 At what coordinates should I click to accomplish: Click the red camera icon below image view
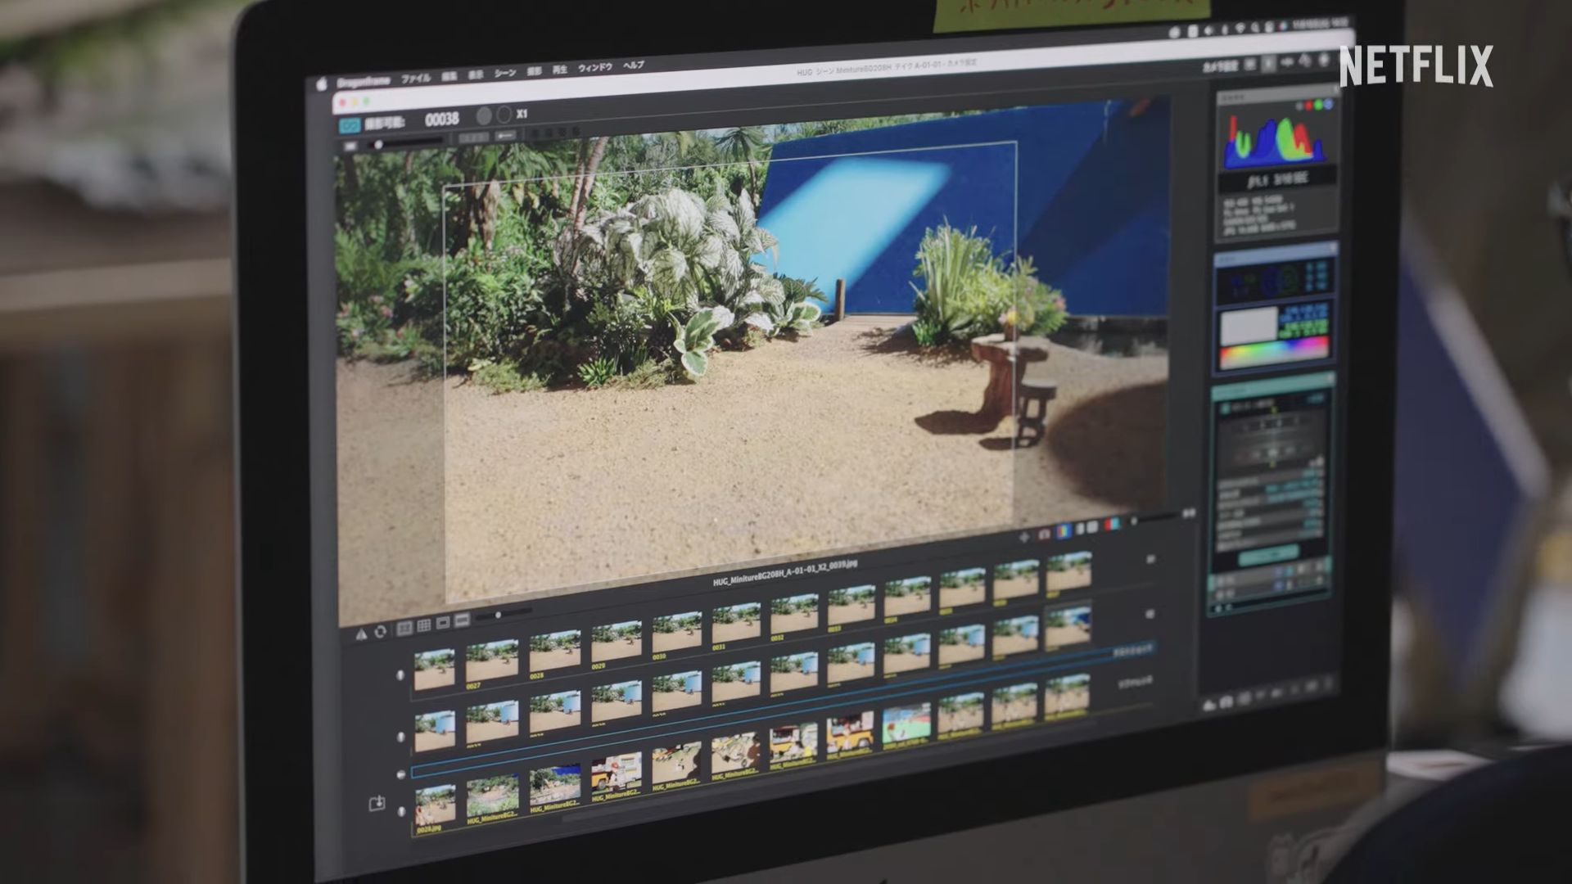[1045, 534]
